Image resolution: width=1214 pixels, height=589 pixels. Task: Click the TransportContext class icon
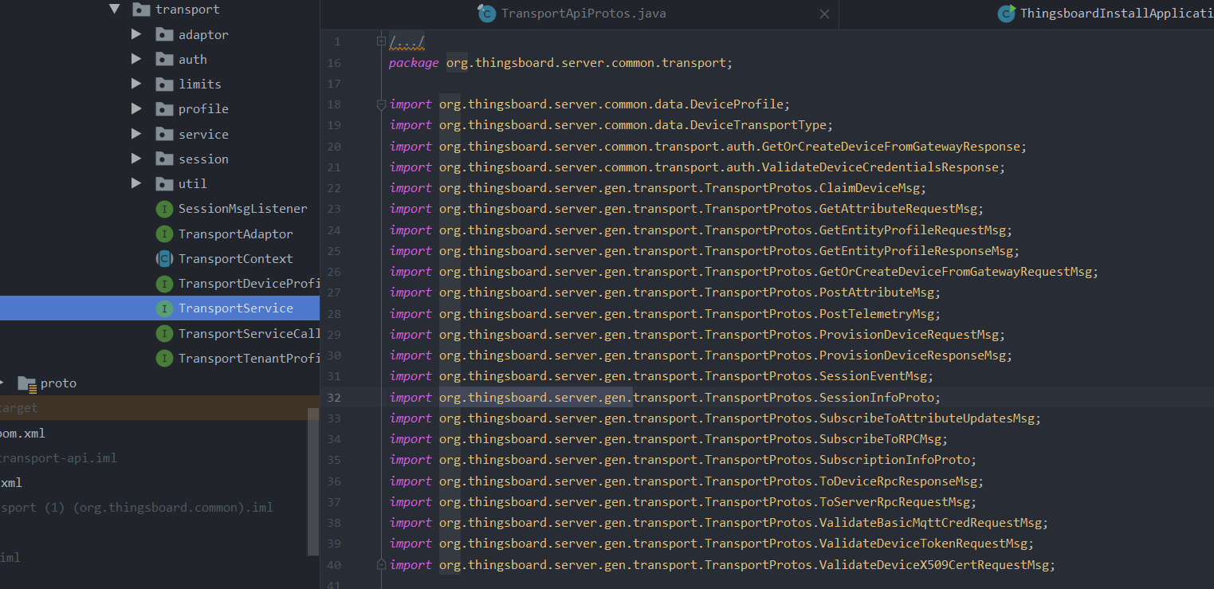pos(164,258)
